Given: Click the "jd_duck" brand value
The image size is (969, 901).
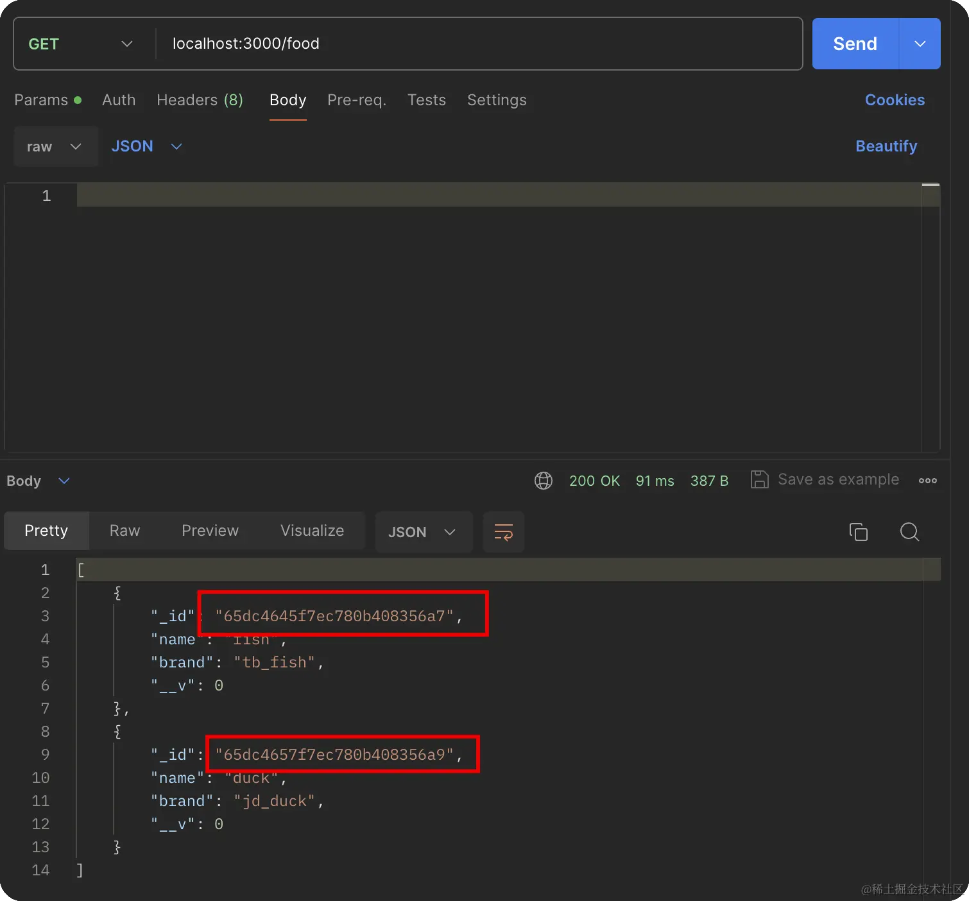Looking at the screenshot, I should click(275, 801).
